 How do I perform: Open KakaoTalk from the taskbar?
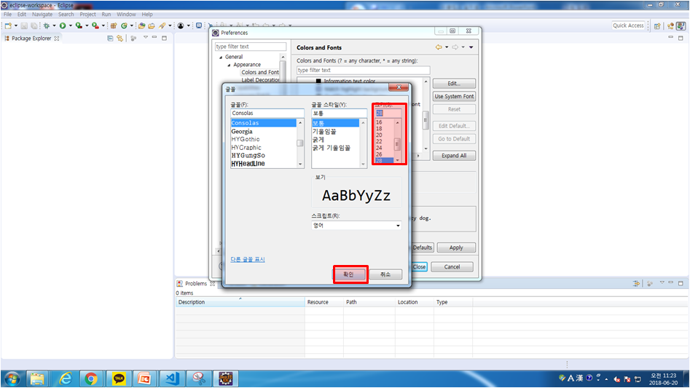(x=118, y=379)
